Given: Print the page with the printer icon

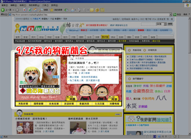Looking at the screenshot, I should tap(79, 10).
